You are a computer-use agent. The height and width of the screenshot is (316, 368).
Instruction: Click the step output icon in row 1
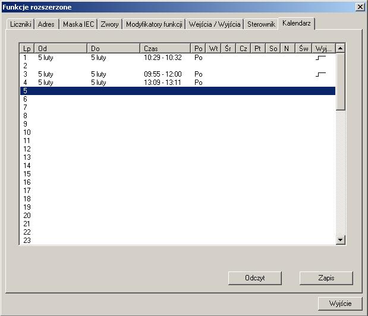320,58
